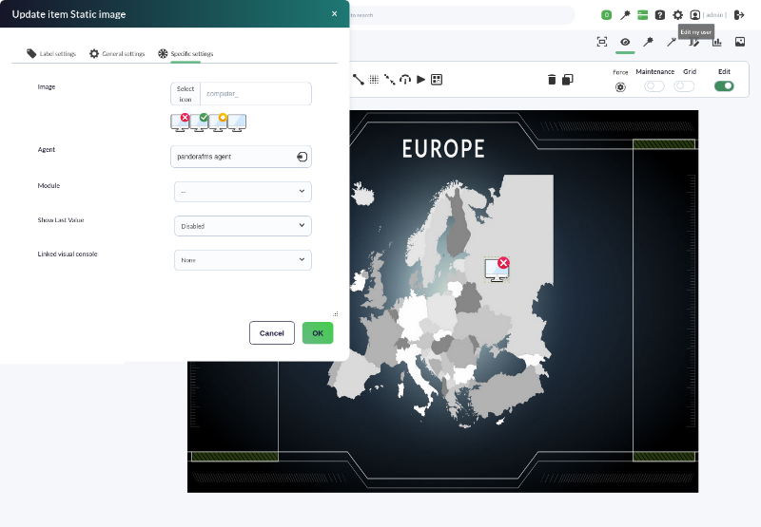Duplicate selected item with copy icon
The height and width of the screenshot is (527, 761).
pyautogui.click(x=567, y=80)
